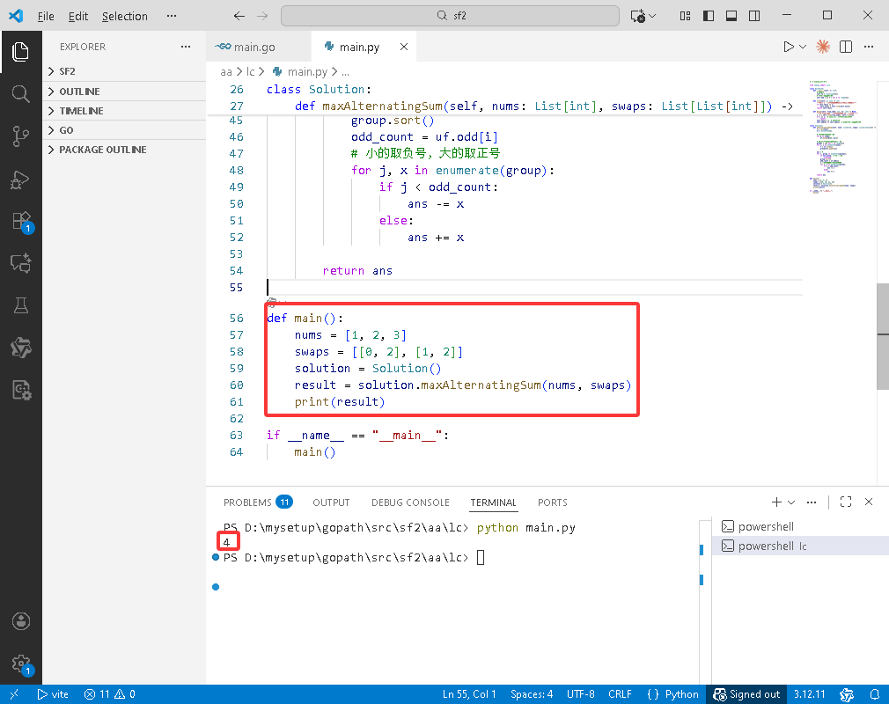Click lc in the breadcrumb path
Viewport: 889px width, 704px height.
(x=250, y=72)
